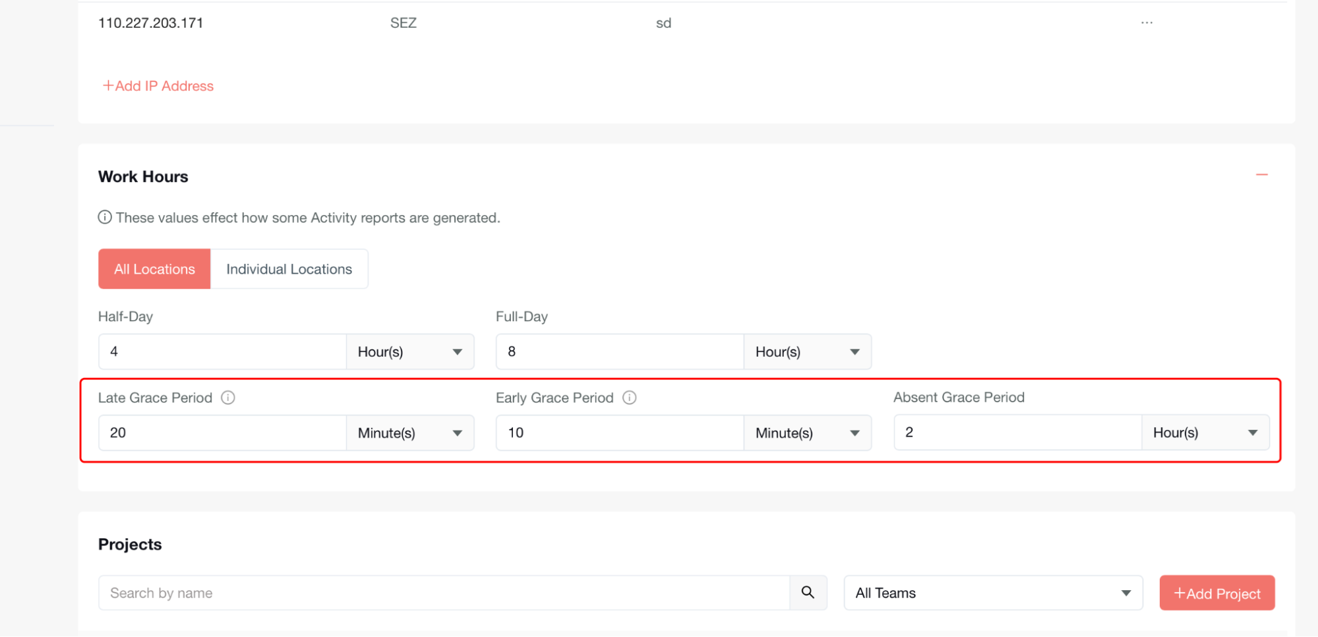Click the Search by name field
Viewport: 1318px width, 637px height.
click(x=443, y=593)
